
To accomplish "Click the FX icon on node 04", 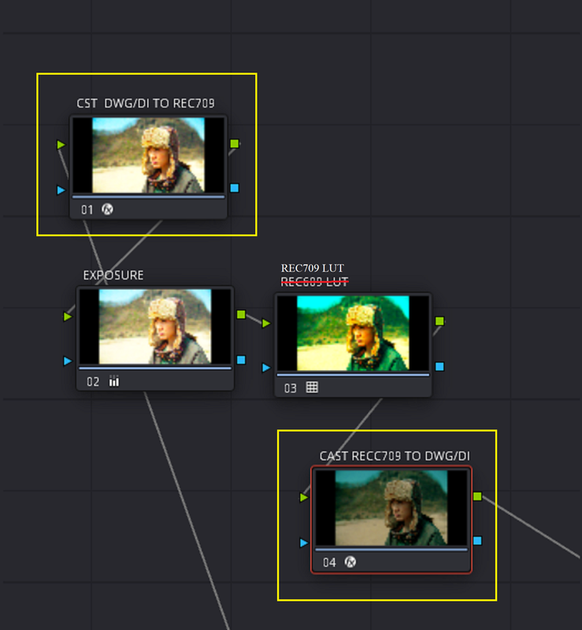I will pos(350,561).
